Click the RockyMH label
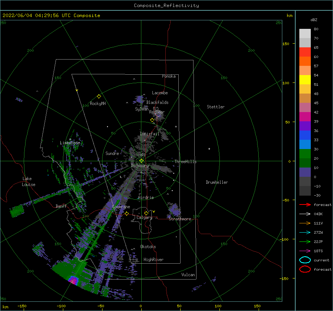 98,104
